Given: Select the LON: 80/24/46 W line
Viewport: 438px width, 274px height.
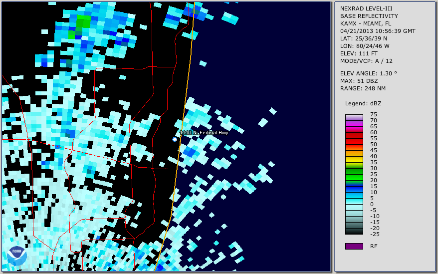Looking at the screenshot, I should click(365, 46).
